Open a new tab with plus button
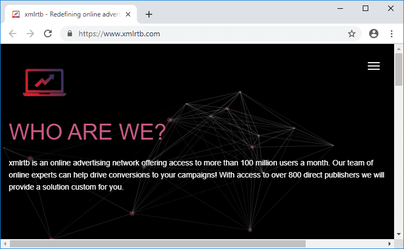 148,14
